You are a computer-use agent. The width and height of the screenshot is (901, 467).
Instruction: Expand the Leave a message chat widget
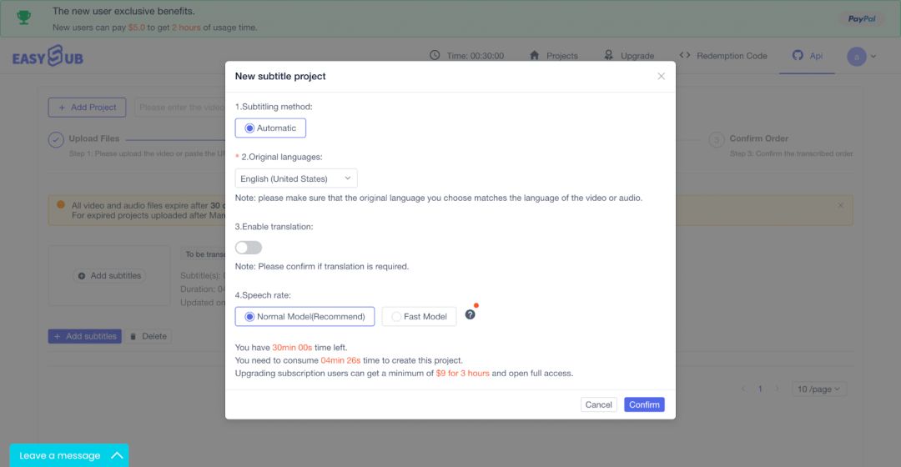click(69, 455)
